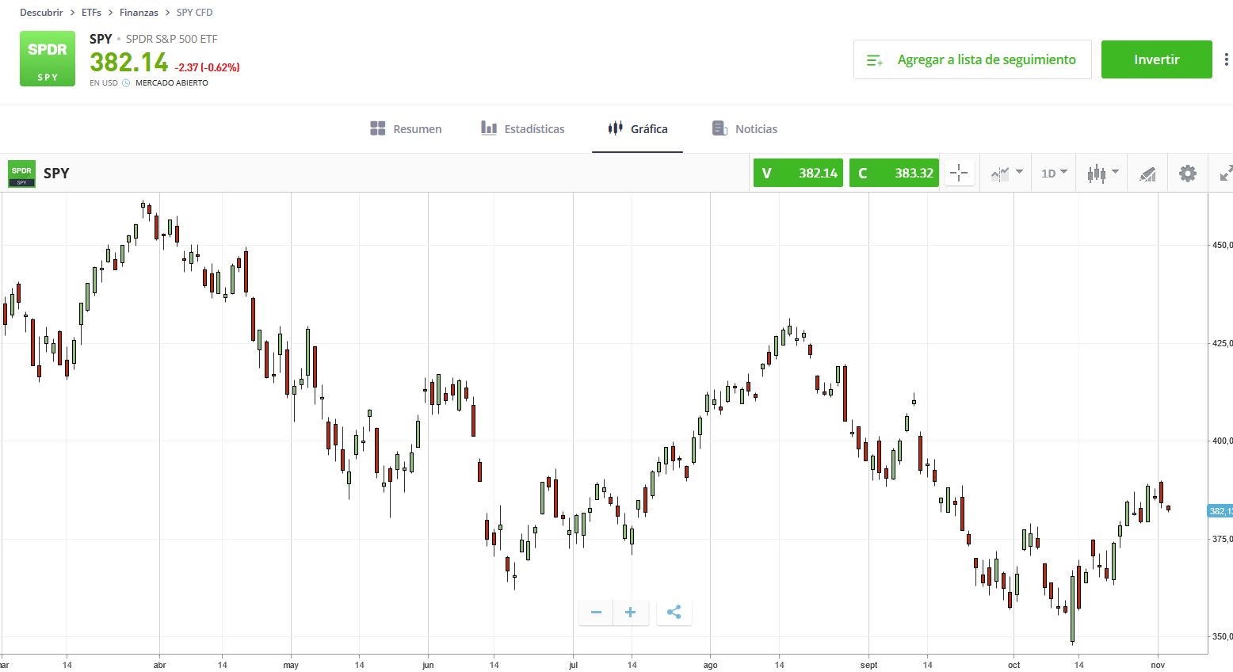Zoom out chart with minus button
The image size is (1233, 672).
596,612
